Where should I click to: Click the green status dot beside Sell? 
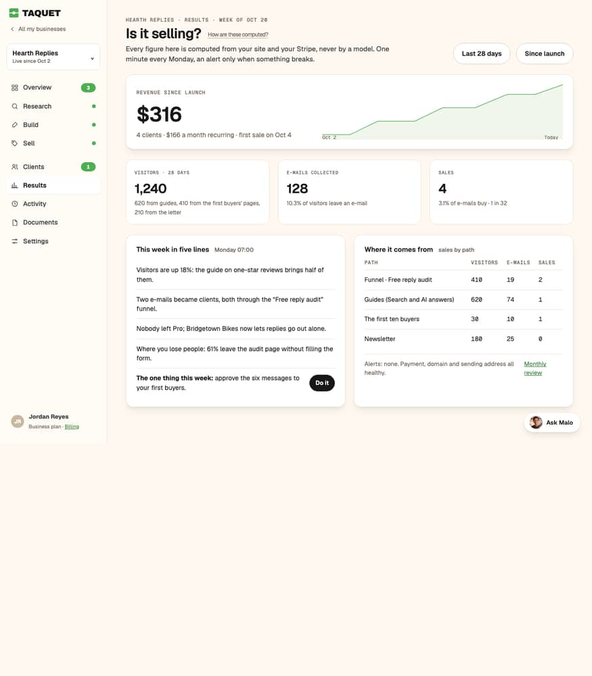click(93, 143)
